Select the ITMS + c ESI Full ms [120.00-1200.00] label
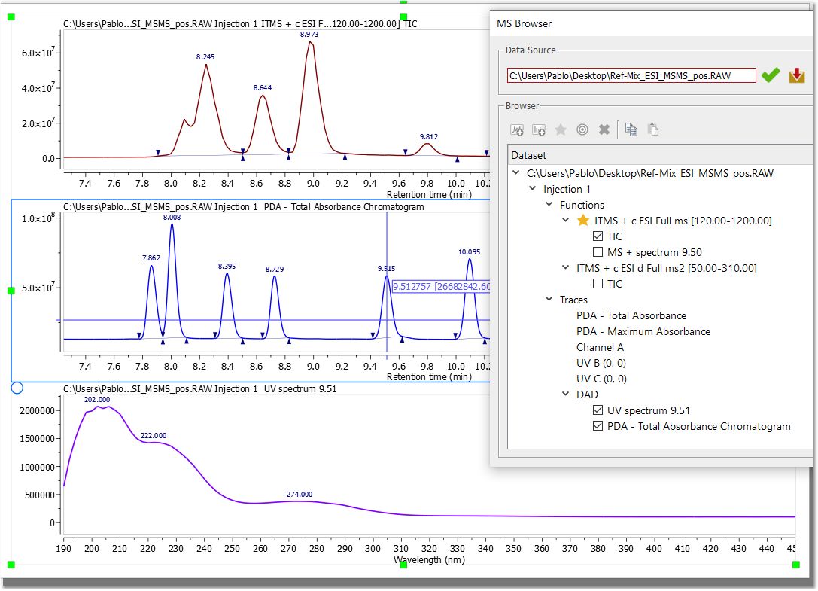Screen dimensions: 818x591 click(x=683, y=221)
